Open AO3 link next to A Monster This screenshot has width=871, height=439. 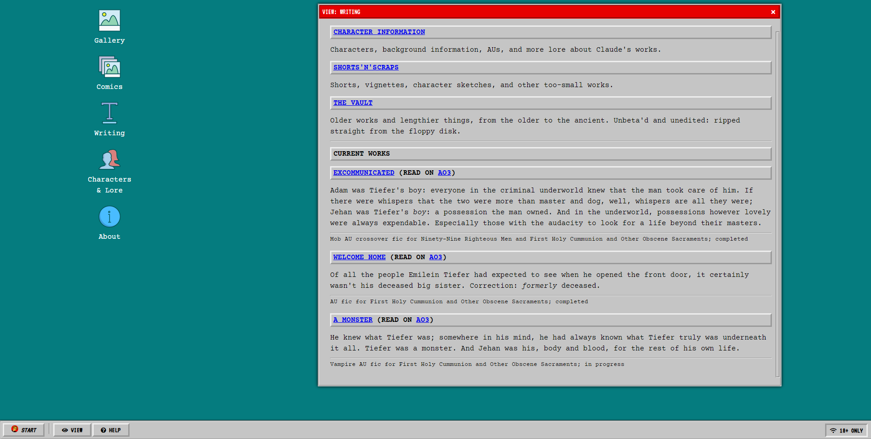click(422, 320)
